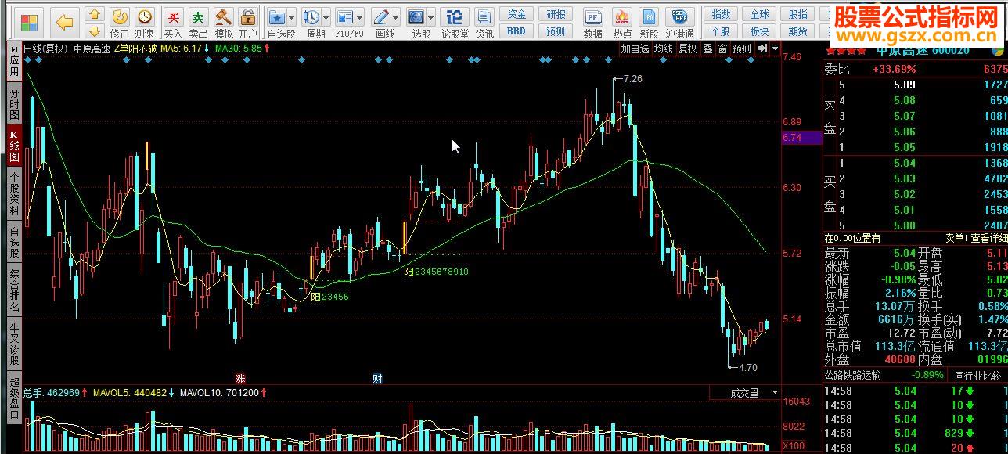
Task: Switch to the 分时图 sidebar tab
Action: tap(14, 103)
